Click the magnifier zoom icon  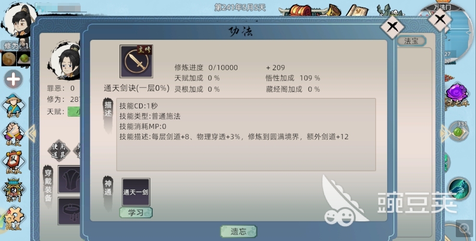click(x=464, y=229)
